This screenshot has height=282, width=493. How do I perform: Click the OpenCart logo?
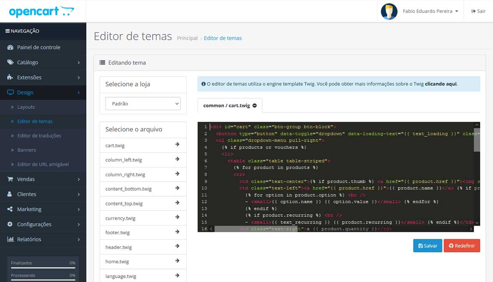click(x=41, y=11)
